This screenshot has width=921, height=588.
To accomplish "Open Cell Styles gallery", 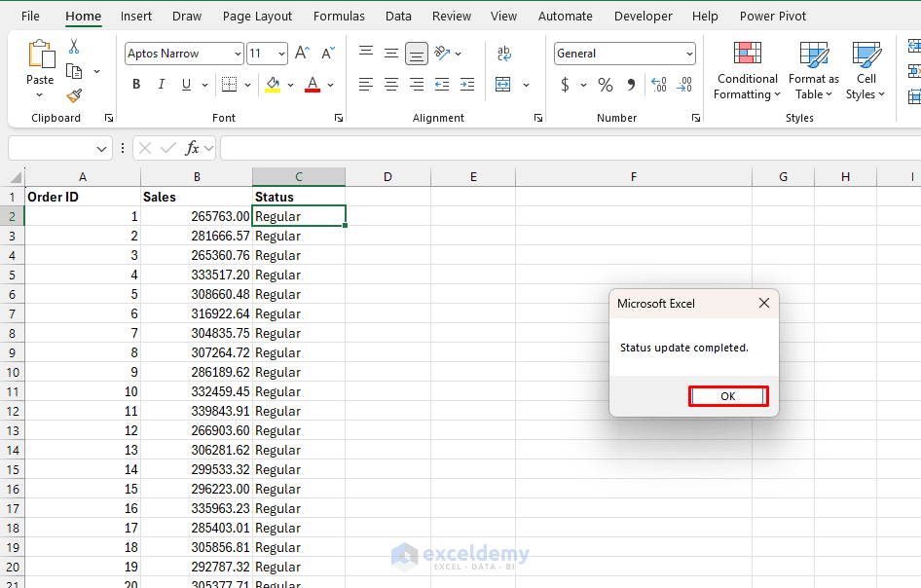I will (866, 71).
